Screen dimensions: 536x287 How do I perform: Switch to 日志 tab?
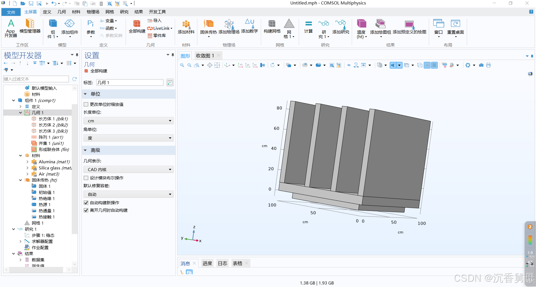(222, 264)
